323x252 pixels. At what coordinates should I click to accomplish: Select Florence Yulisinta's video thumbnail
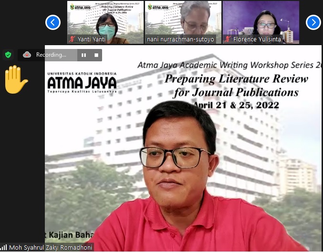click(261, 22)
